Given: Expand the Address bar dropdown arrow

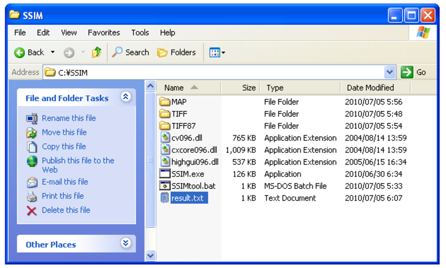Looking at the screenshot, I should tap(389, 72).
